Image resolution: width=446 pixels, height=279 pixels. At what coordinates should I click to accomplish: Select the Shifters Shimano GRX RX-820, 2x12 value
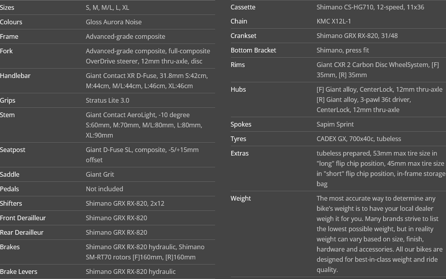tap(125, 204)
